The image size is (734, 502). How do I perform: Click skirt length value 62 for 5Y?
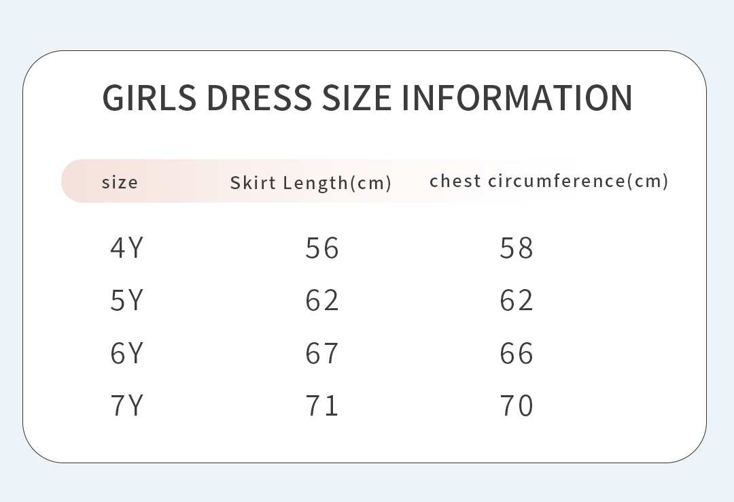coord(322,300)
